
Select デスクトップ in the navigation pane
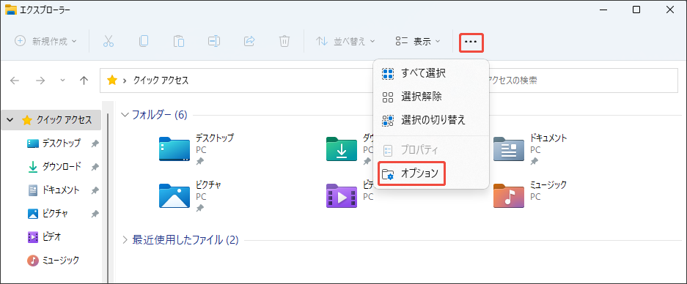tap(61, 143)
